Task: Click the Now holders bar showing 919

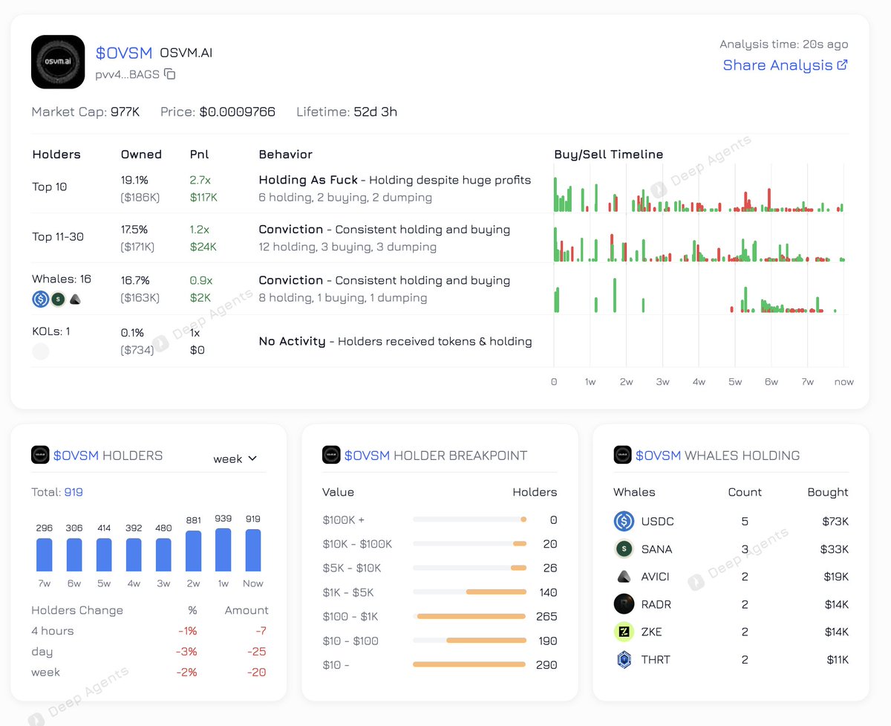Action: pos(253,550)
